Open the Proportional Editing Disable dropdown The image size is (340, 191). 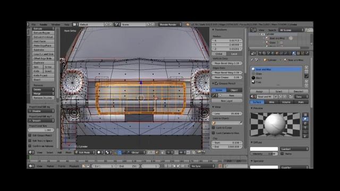[41, 111]
